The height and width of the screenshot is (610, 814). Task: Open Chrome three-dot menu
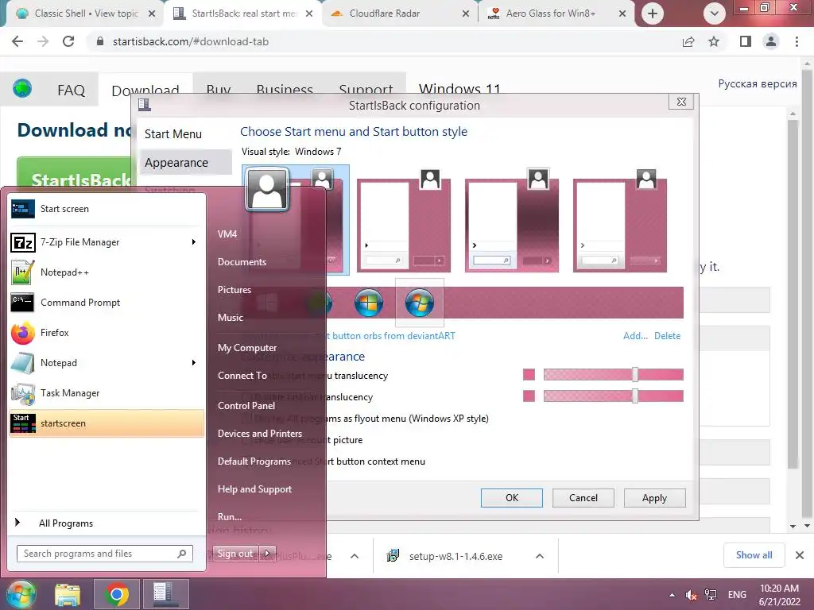(797, 41)
